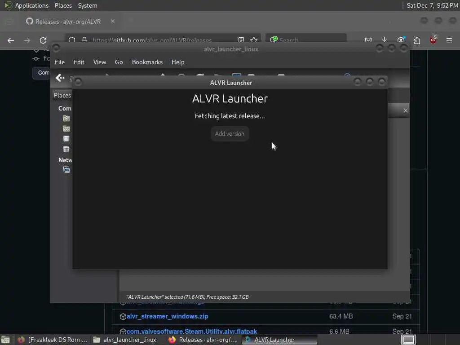
Task: Open Places menu in top panel
Action: pyautogui.click(x=63, y=5)
